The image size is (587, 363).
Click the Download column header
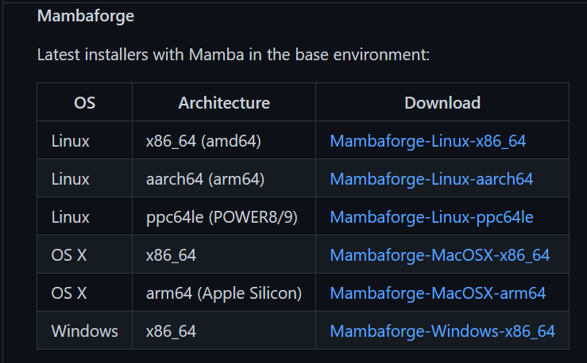click(x=442, y=103)
